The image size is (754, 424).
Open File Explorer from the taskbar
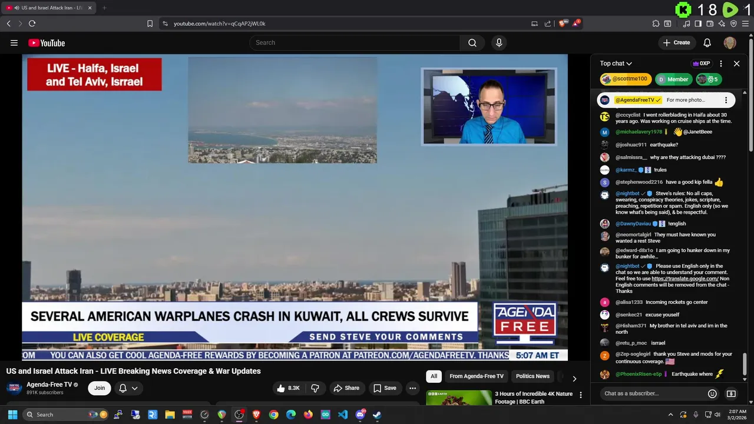coord(170,415)
